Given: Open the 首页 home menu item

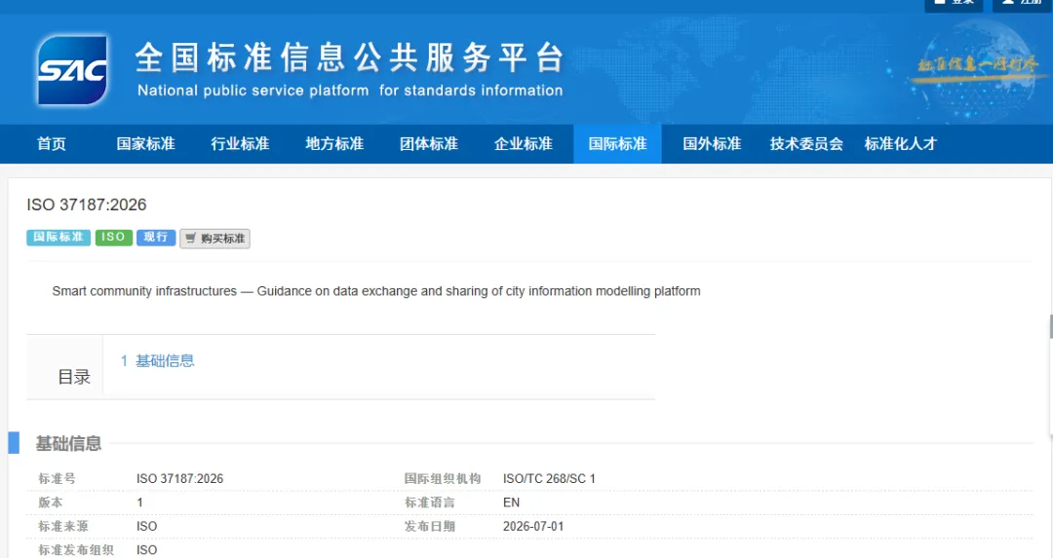Looking at the screenshot, I should (x=52, y=143).
